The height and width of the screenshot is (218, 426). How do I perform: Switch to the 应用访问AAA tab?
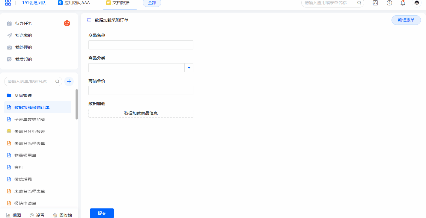click(74, 3)
